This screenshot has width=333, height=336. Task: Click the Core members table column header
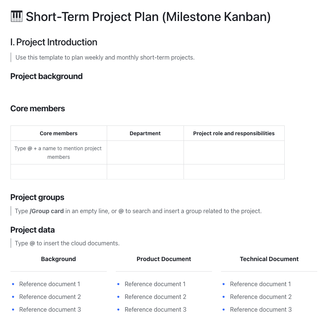(x=59, y=133)
